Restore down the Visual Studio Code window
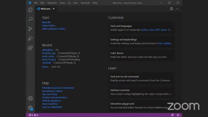This screenshot has height=117, width=208. pyautogui.click(x=169, y=3)
